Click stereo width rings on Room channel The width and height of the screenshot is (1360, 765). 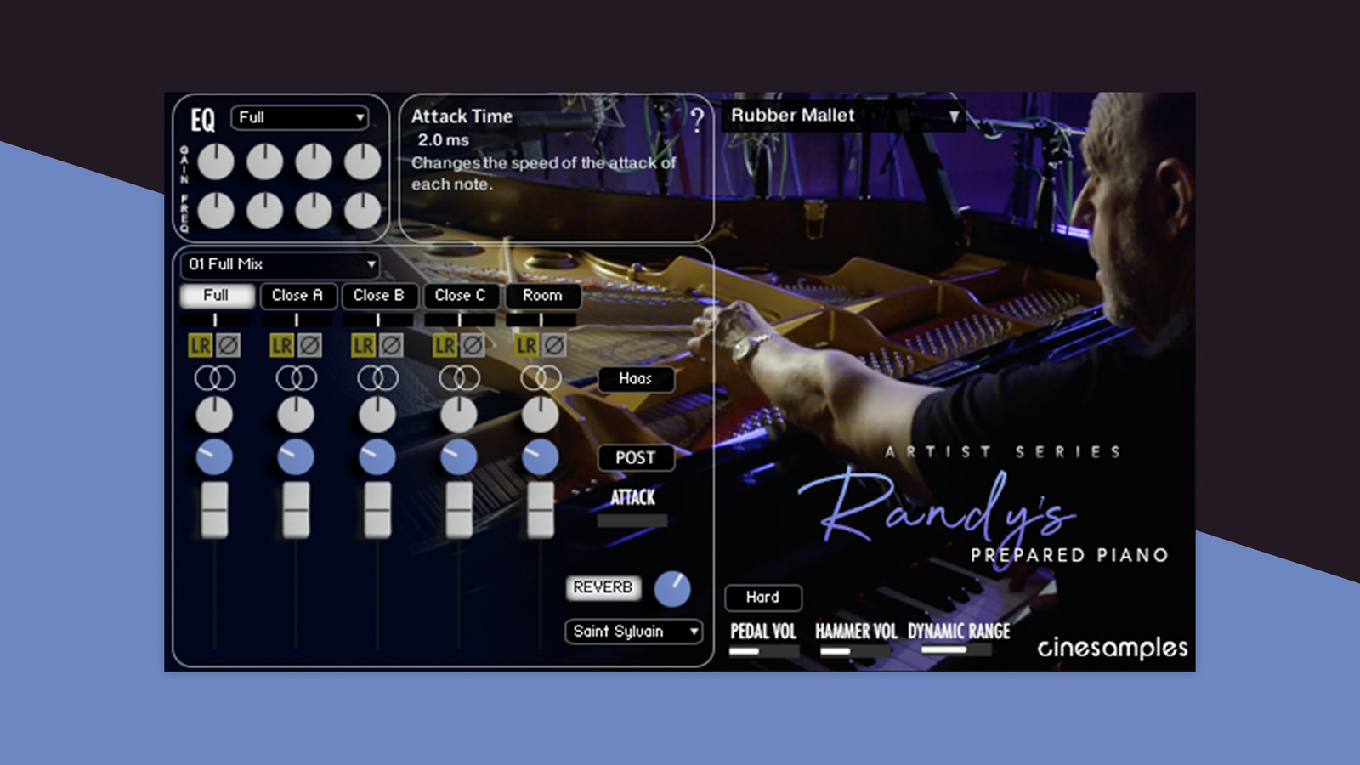point(541,378)
